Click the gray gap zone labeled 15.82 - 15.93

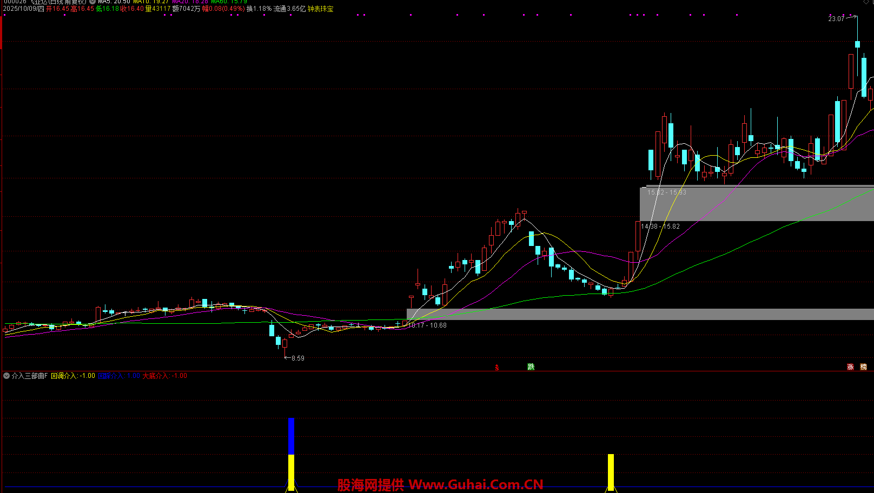[757, 203]
